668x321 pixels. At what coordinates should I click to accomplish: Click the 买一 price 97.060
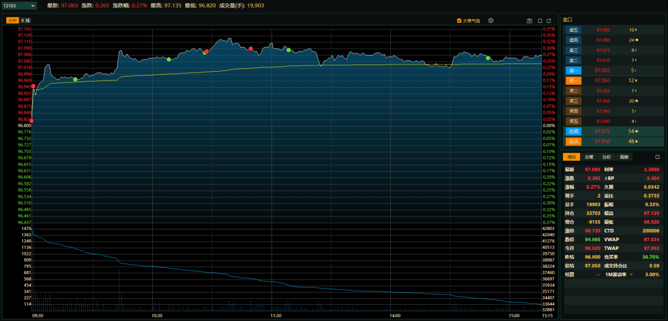coord(602,80)
